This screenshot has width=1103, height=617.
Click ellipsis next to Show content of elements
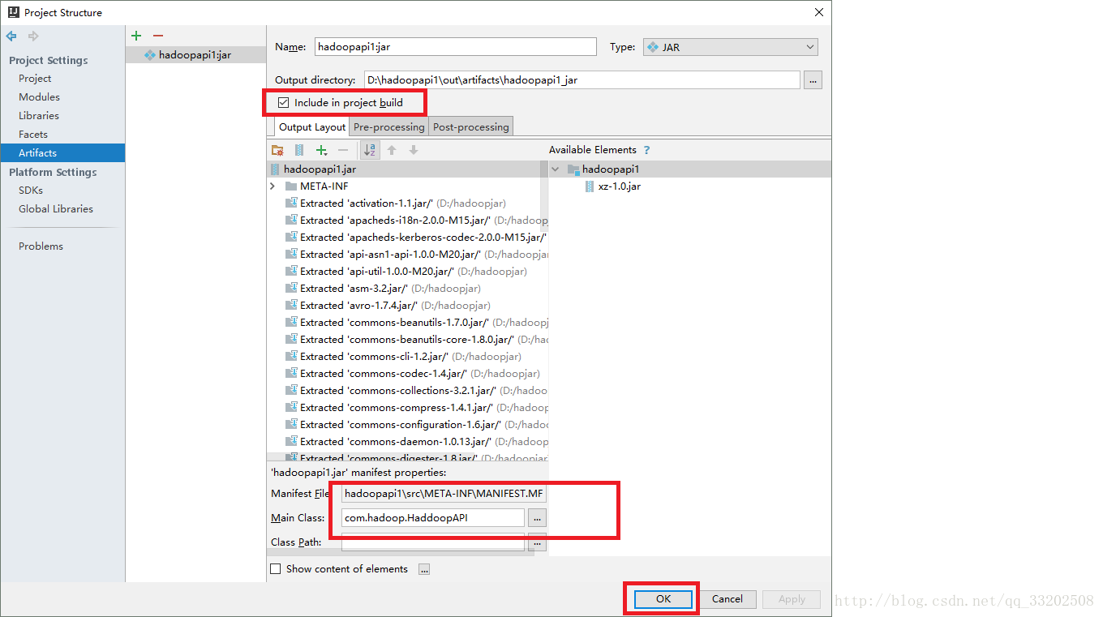[x=424, y=569]
